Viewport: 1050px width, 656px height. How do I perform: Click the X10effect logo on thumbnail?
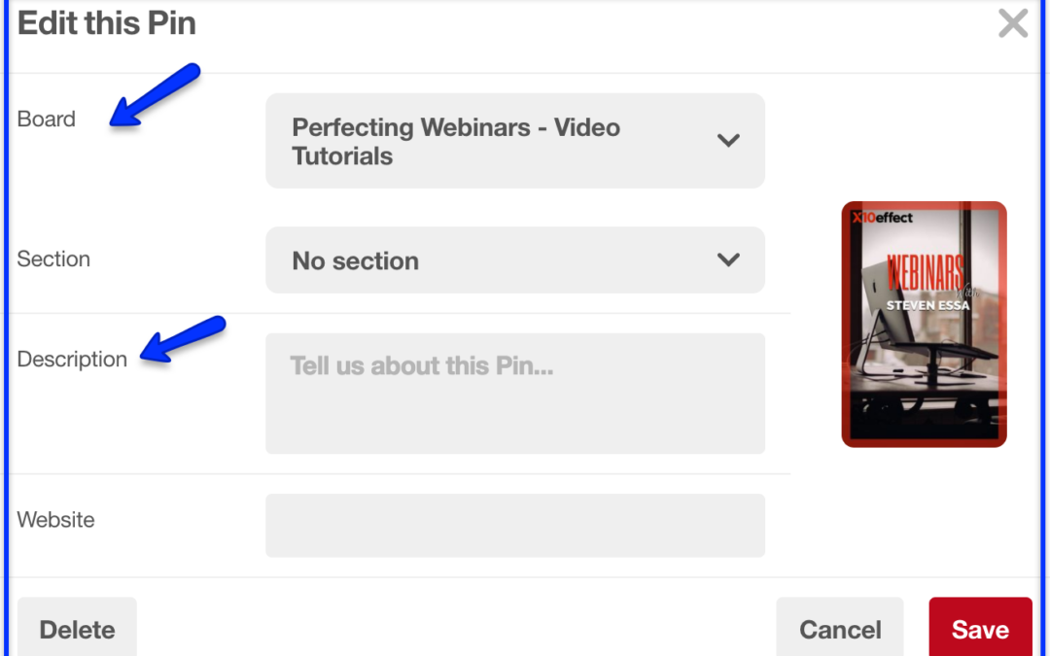pos(882,218)
